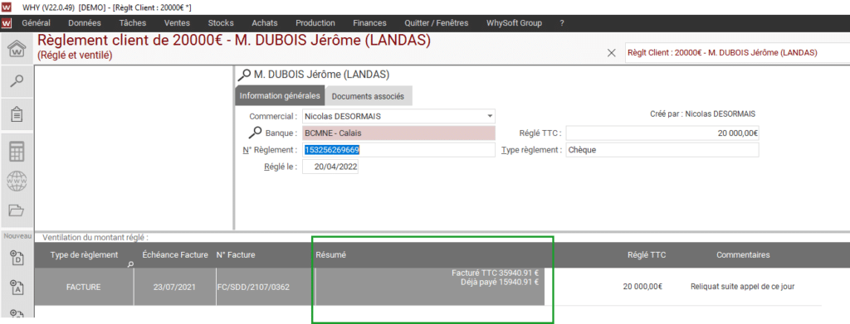Image resolution: width=850 pixels, height=324 pixels.
Task: Open the folder icon in sidebar
Action: [17, 210]
